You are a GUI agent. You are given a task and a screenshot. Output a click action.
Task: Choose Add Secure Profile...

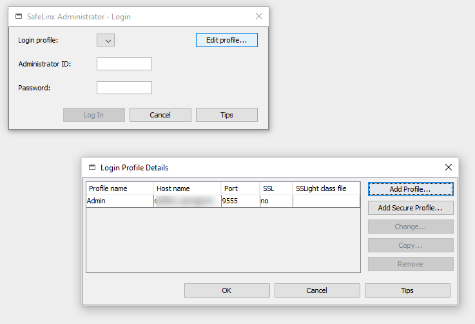(411, 208)
